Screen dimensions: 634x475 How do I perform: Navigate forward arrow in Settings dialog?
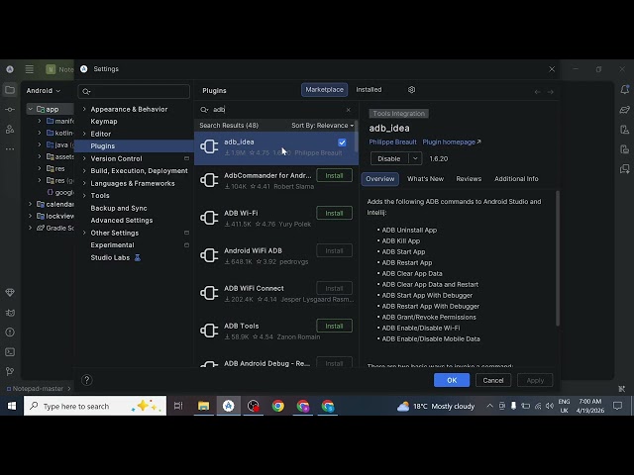551,92
